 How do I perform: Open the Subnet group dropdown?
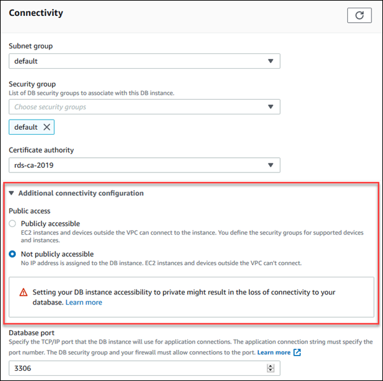tap(144, 61)
